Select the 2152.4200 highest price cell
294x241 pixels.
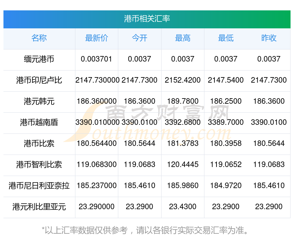tap(183, 80)
